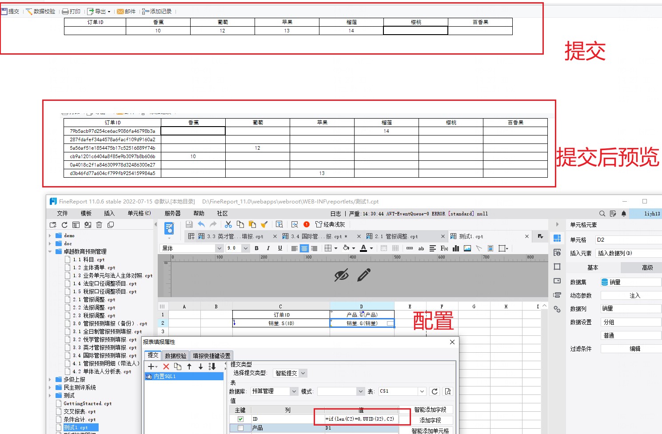
Task: Click the insert chart bar icon
Action: click(x=456, y=248)
